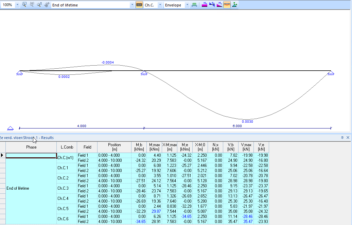Viewport: 352px width, 225px height.
Task: Show the Nx normal force diagram
Action: coord(205,5)
